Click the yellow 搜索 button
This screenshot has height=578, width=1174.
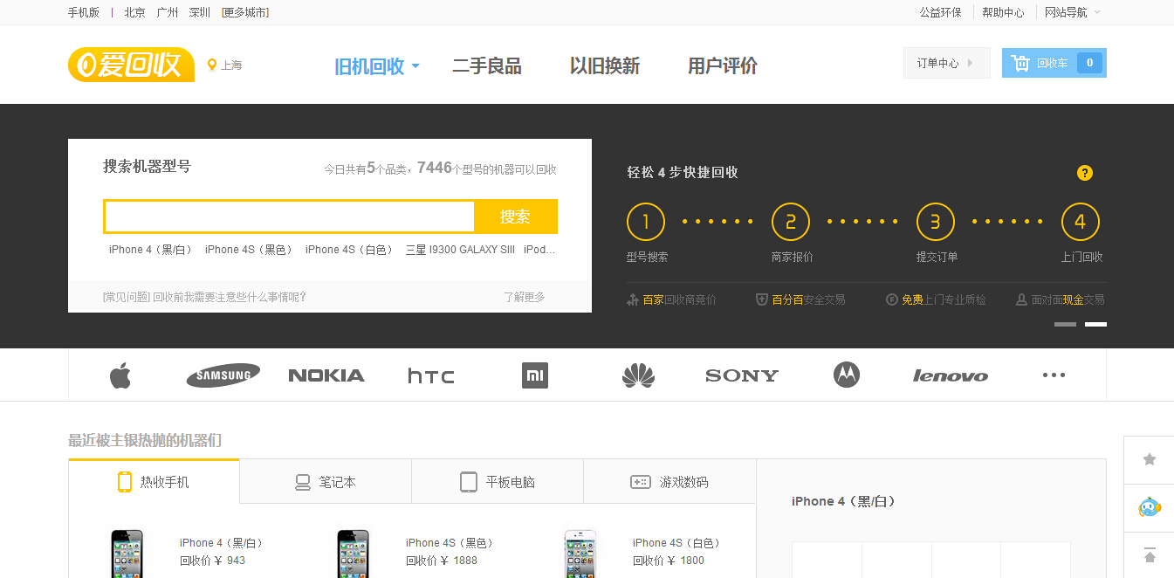515,217
